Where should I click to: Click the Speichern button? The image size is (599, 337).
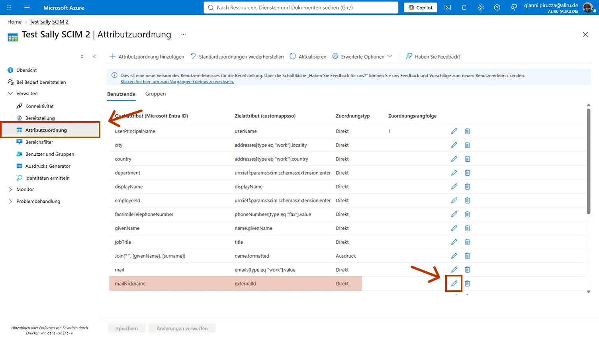127,328
